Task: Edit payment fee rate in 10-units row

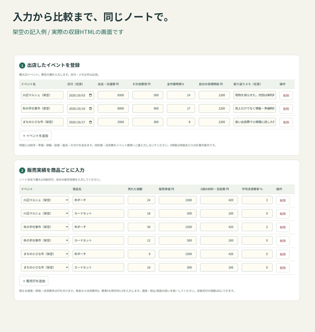Action: point(257,267)
